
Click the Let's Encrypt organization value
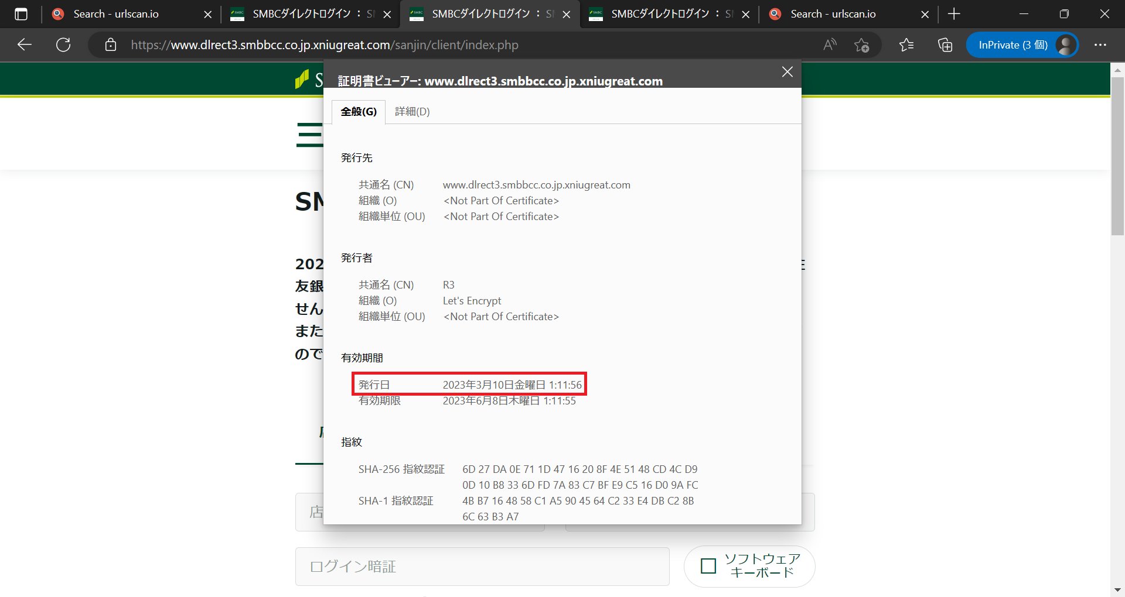point(472,301)
